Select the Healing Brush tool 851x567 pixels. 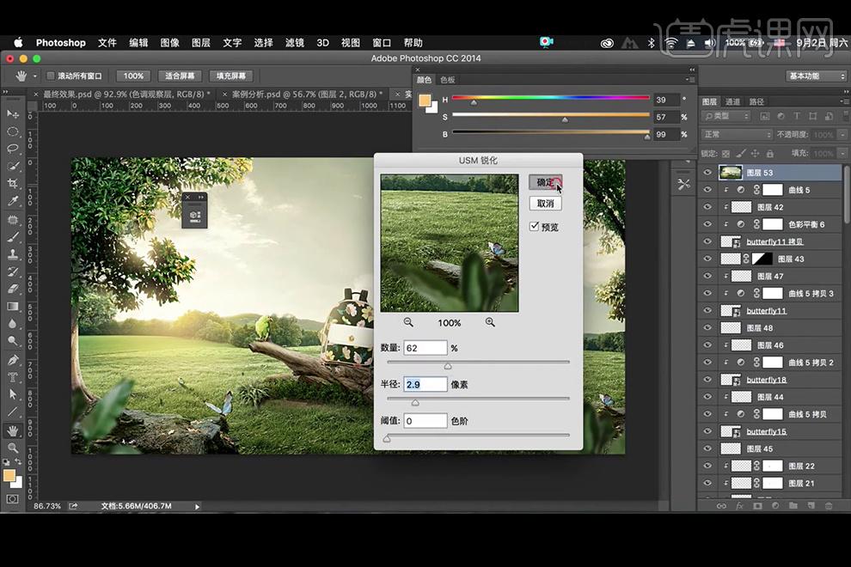point(13,220)
